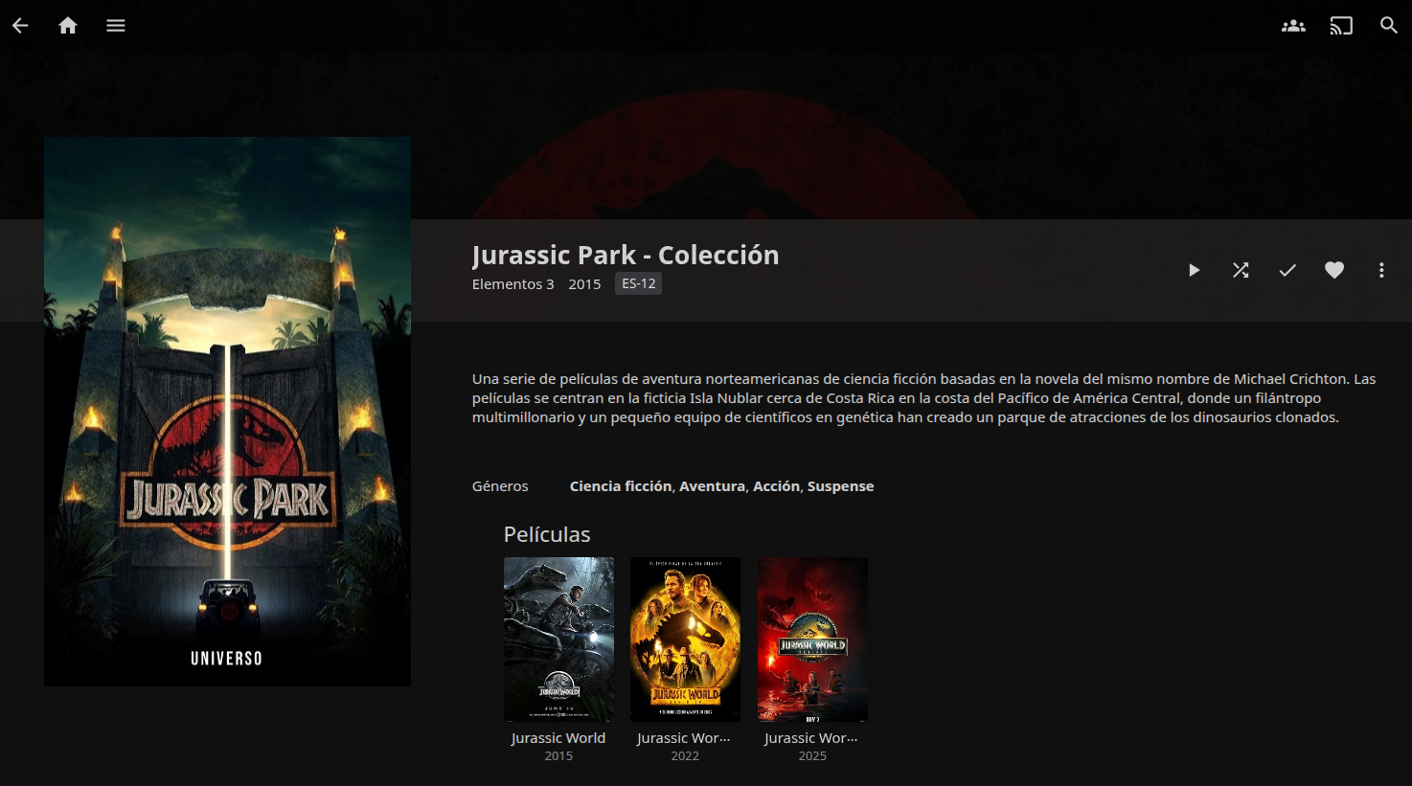The image size is (1412, 786).
Task: Open the 2025 Jurassic World movie poster
Action: pyautogui.click(x=812, y=639)
